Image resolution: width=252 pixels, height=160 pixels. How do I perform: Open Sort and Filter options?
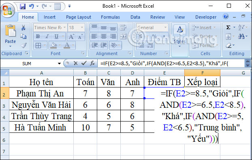[241, 28]
